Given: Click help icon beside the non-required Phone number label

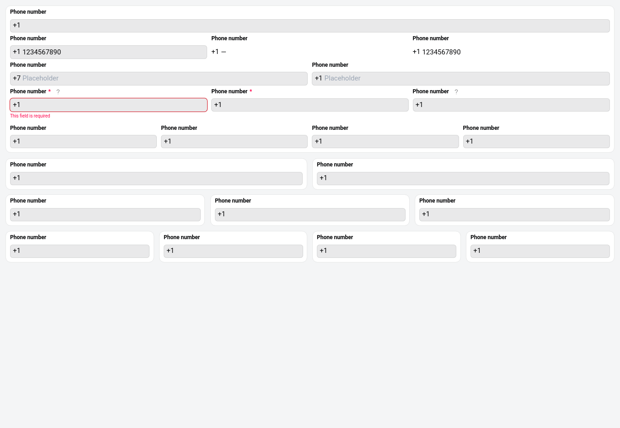Looking at the screenshot, I should [456, 92].
